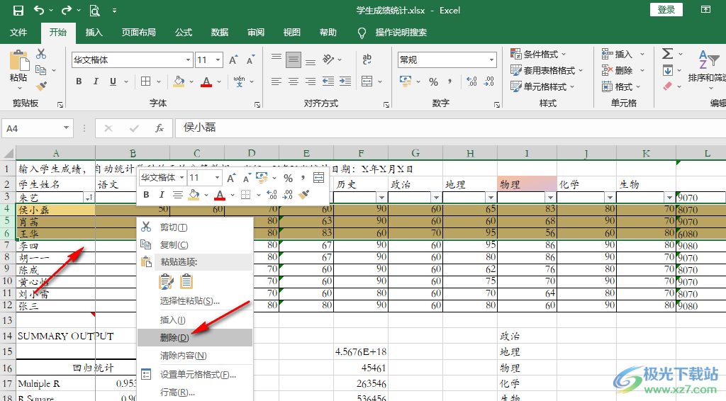Open the Name Box dropdown showing A4
The image size is (726, 401).
tap(67, 128)
